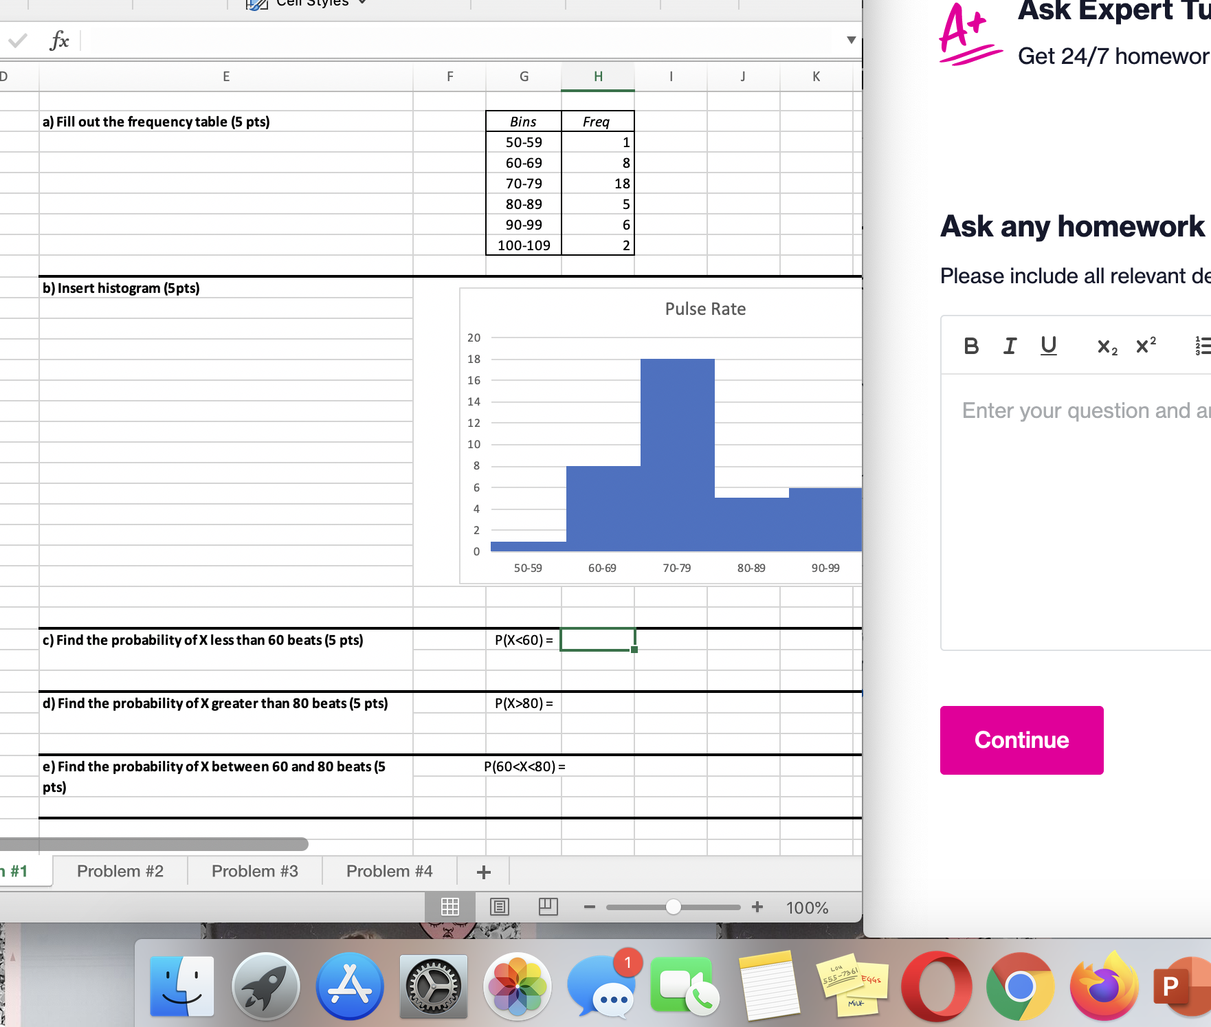Apply superscript in the question editor

point(1145,346)
